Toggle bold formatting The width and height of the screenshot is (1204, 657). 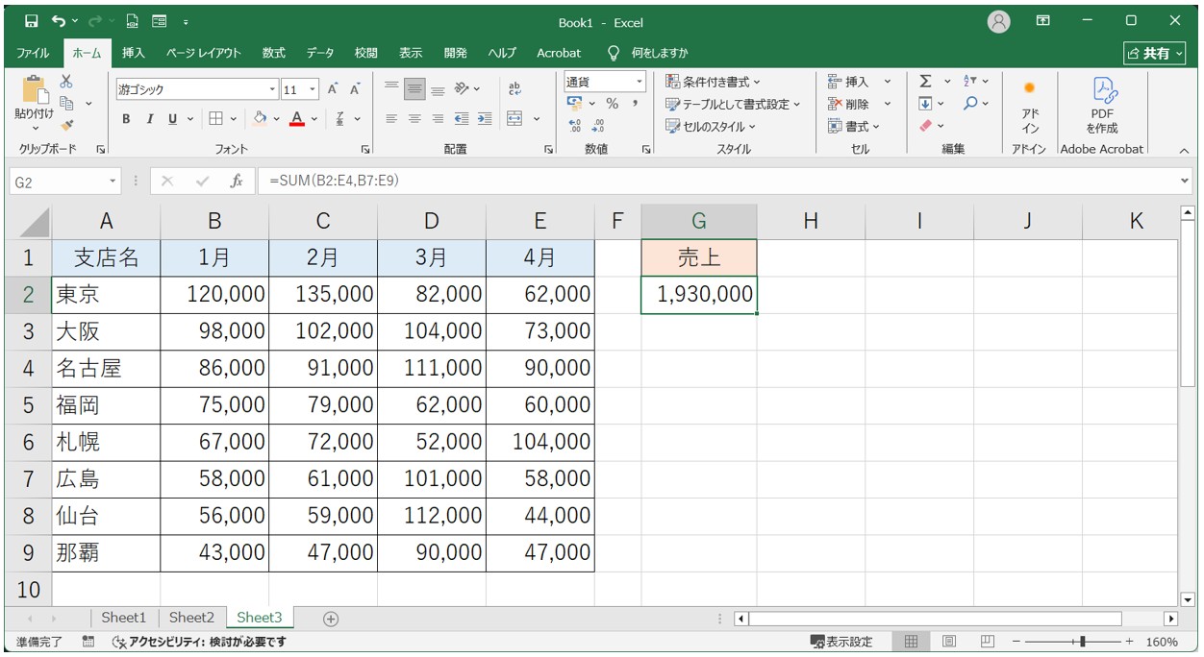(x=126, y=119)
